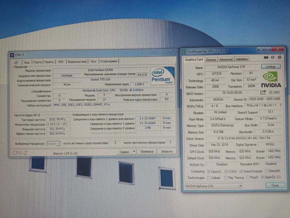Minimize the GPU-Z window

[x=261, y=50]
